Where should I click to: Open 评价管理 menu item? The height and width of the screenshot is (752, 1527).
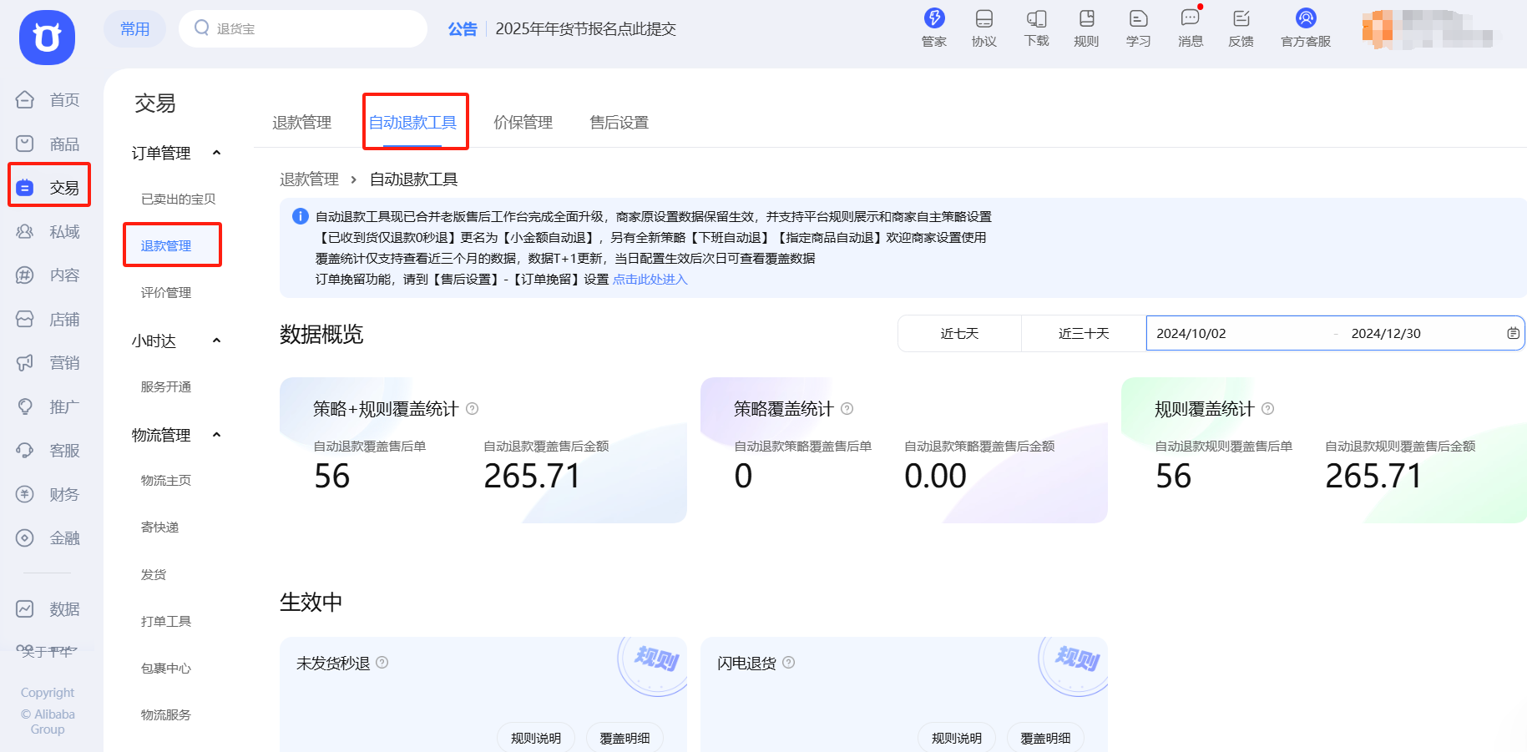click(166, 292)
